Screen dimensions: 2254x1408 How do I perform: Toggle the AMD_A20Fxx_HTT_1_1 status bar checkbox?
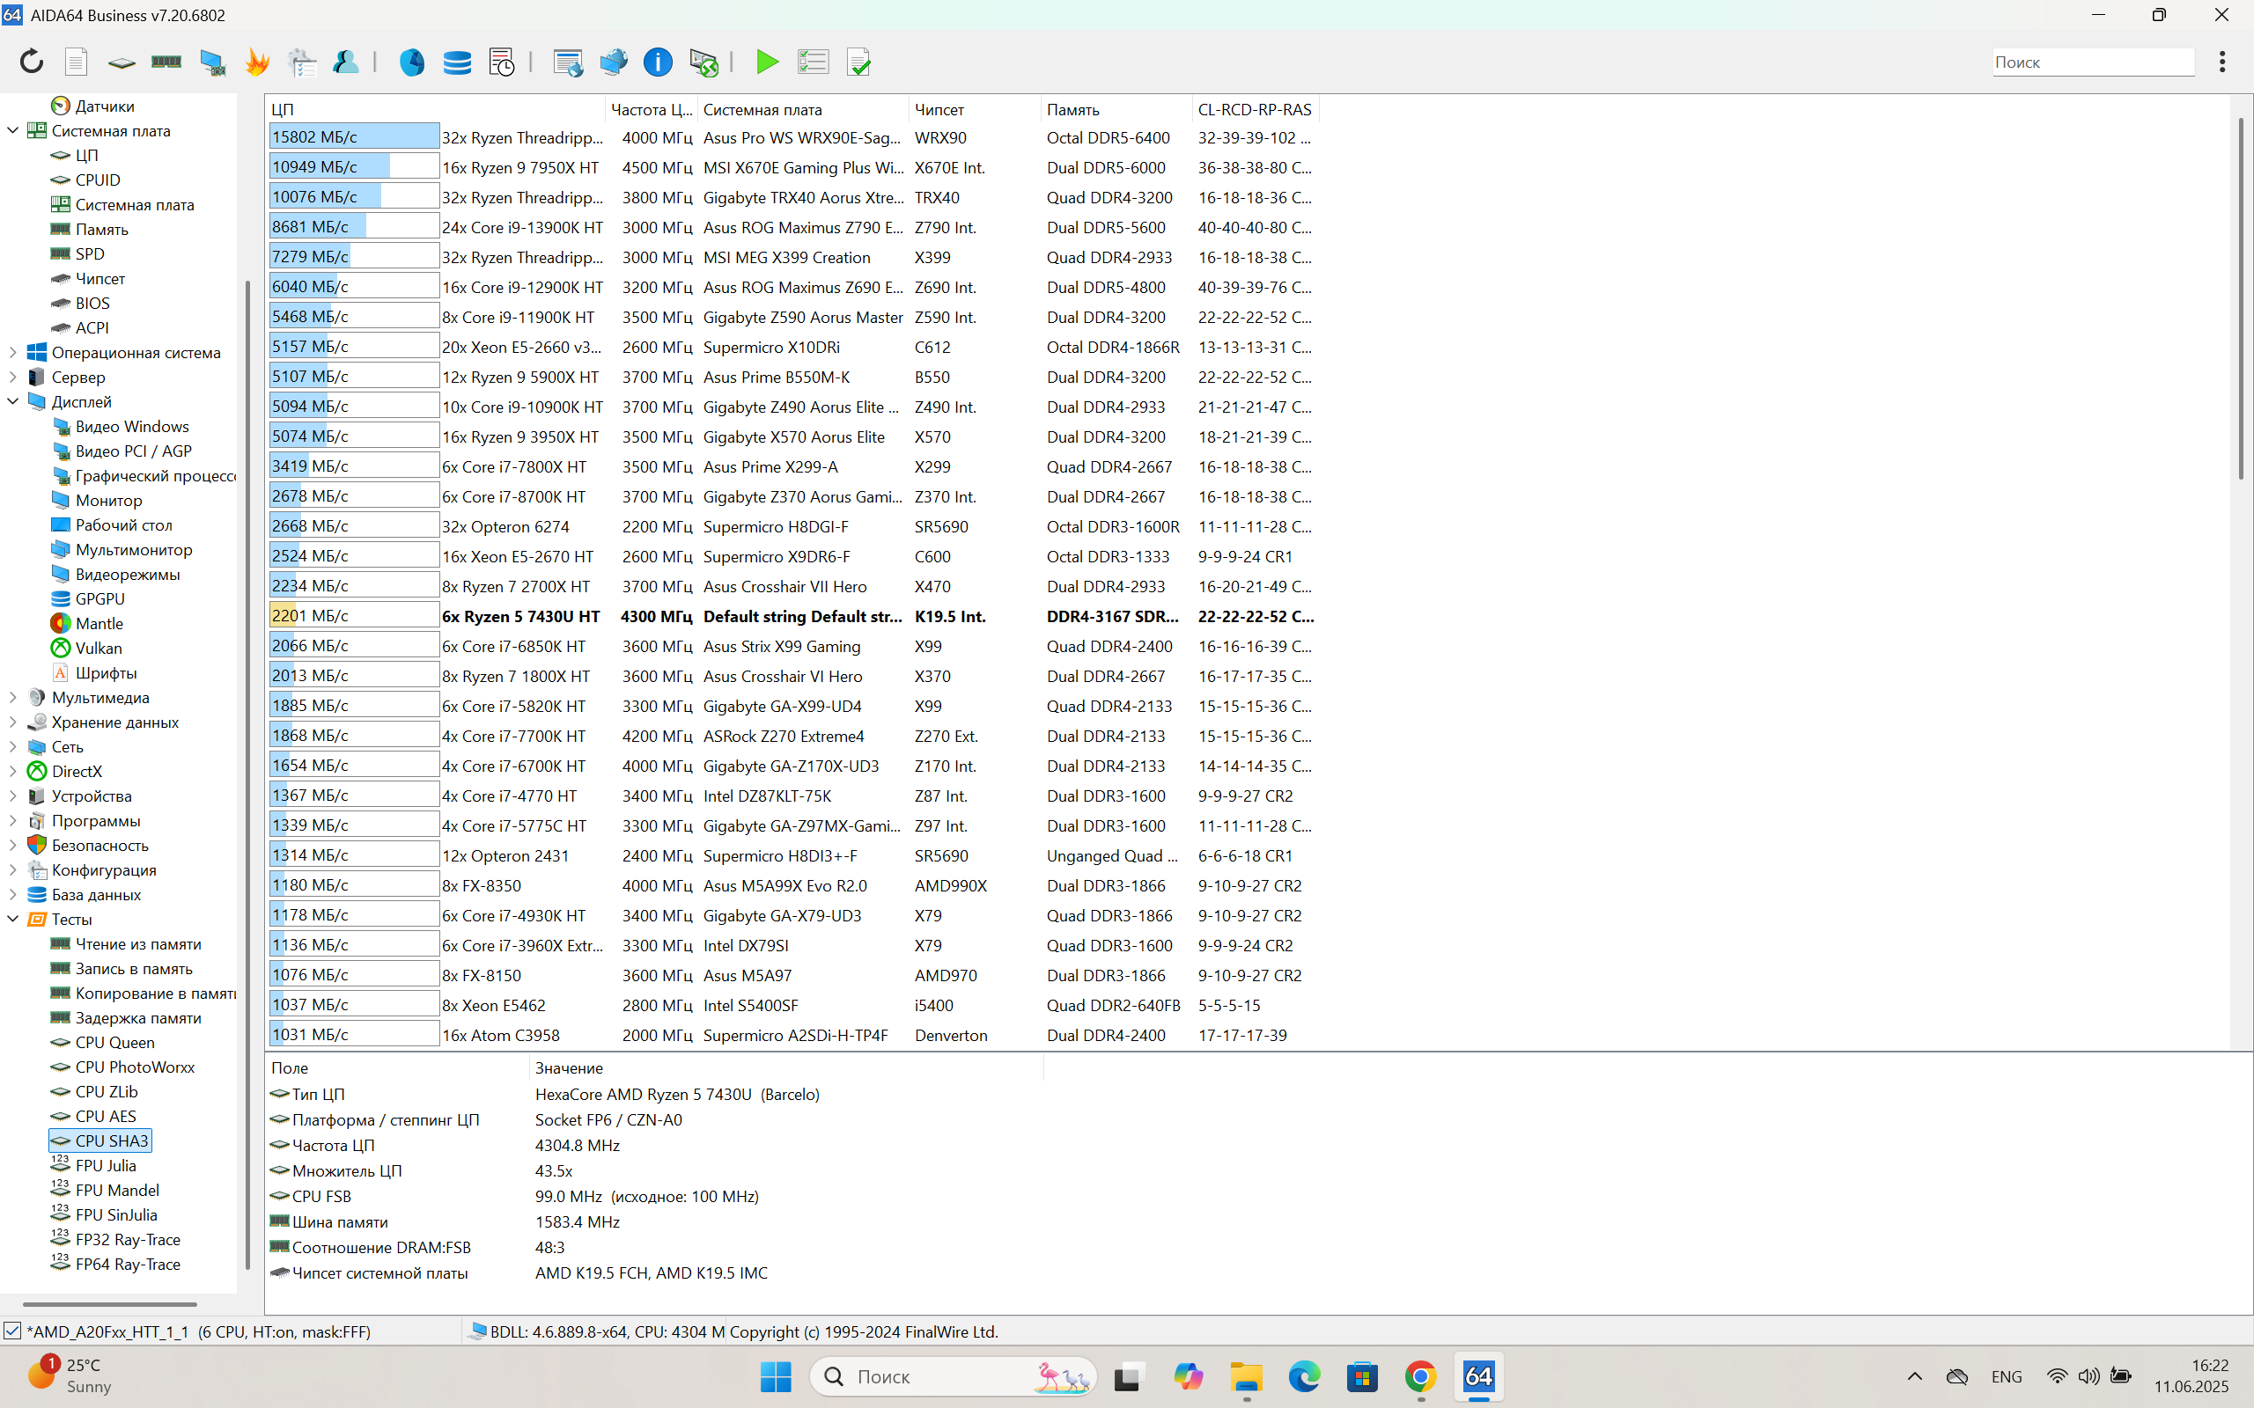(12, 1331)
